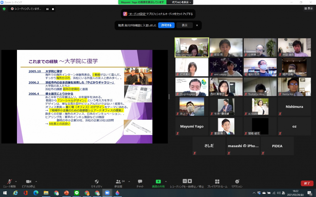Screen dimensions: 316x197
Task: Dismiss the waiting room notification
Action: [197, 25]
